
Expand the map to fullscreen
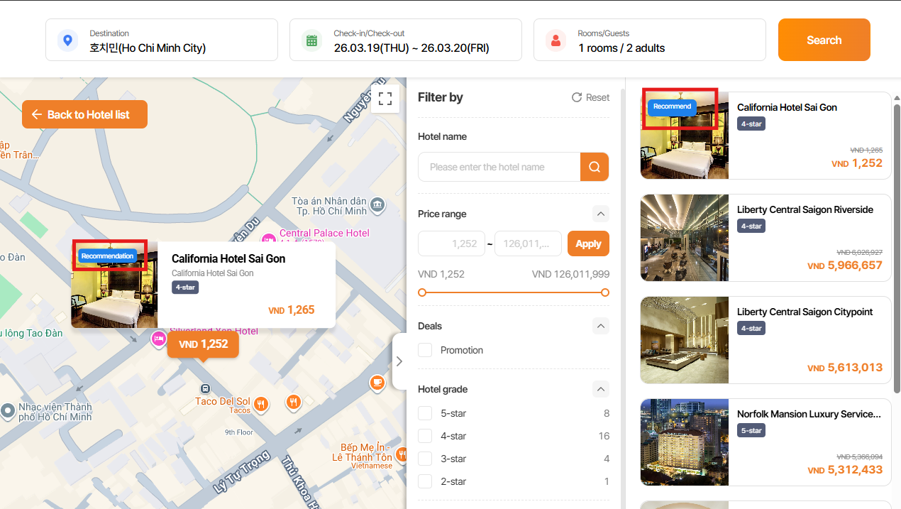click(x=385, y=99)
